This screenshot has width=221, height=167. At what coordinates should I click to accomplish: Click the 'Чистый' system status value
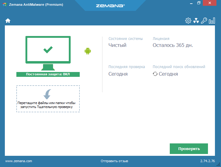tap(117, 45)
